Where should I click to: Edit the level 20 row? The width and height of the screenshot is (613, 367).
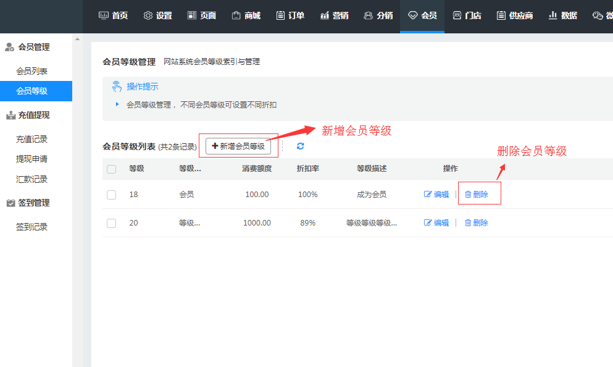tap(436, 222)
